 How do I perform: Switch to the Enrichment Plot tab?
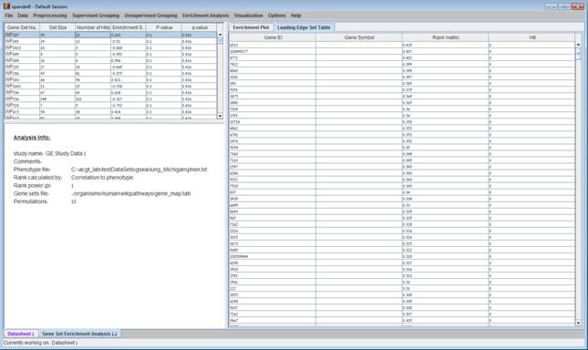tap(251, 27)
